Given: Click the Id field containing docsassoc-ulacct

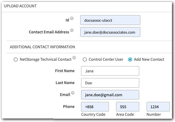Looking at the screenshot, I should 110,20.
